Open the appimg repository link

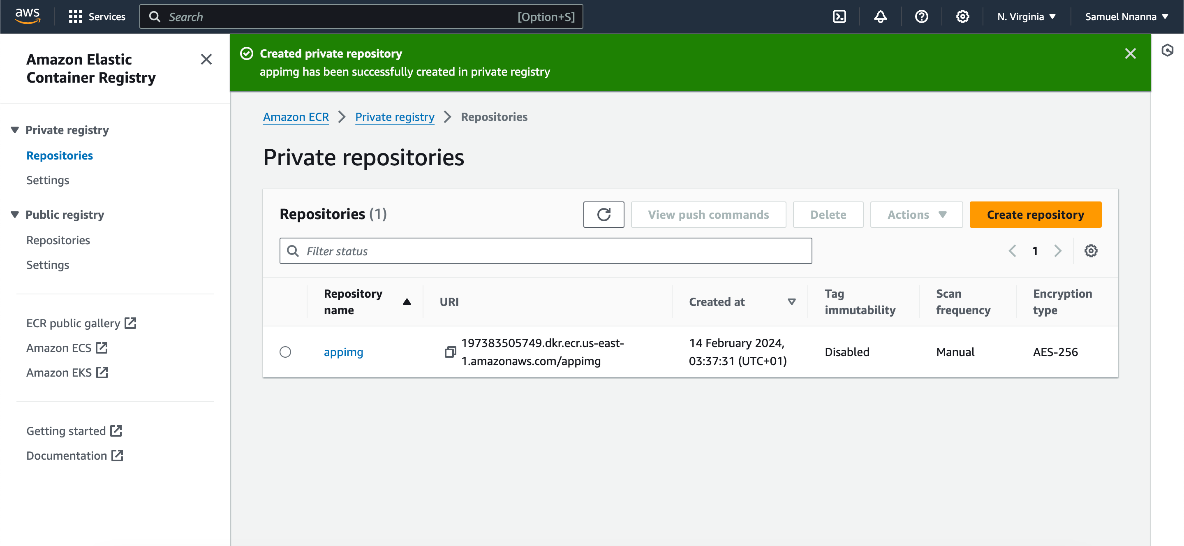click(x=343, y=352)
